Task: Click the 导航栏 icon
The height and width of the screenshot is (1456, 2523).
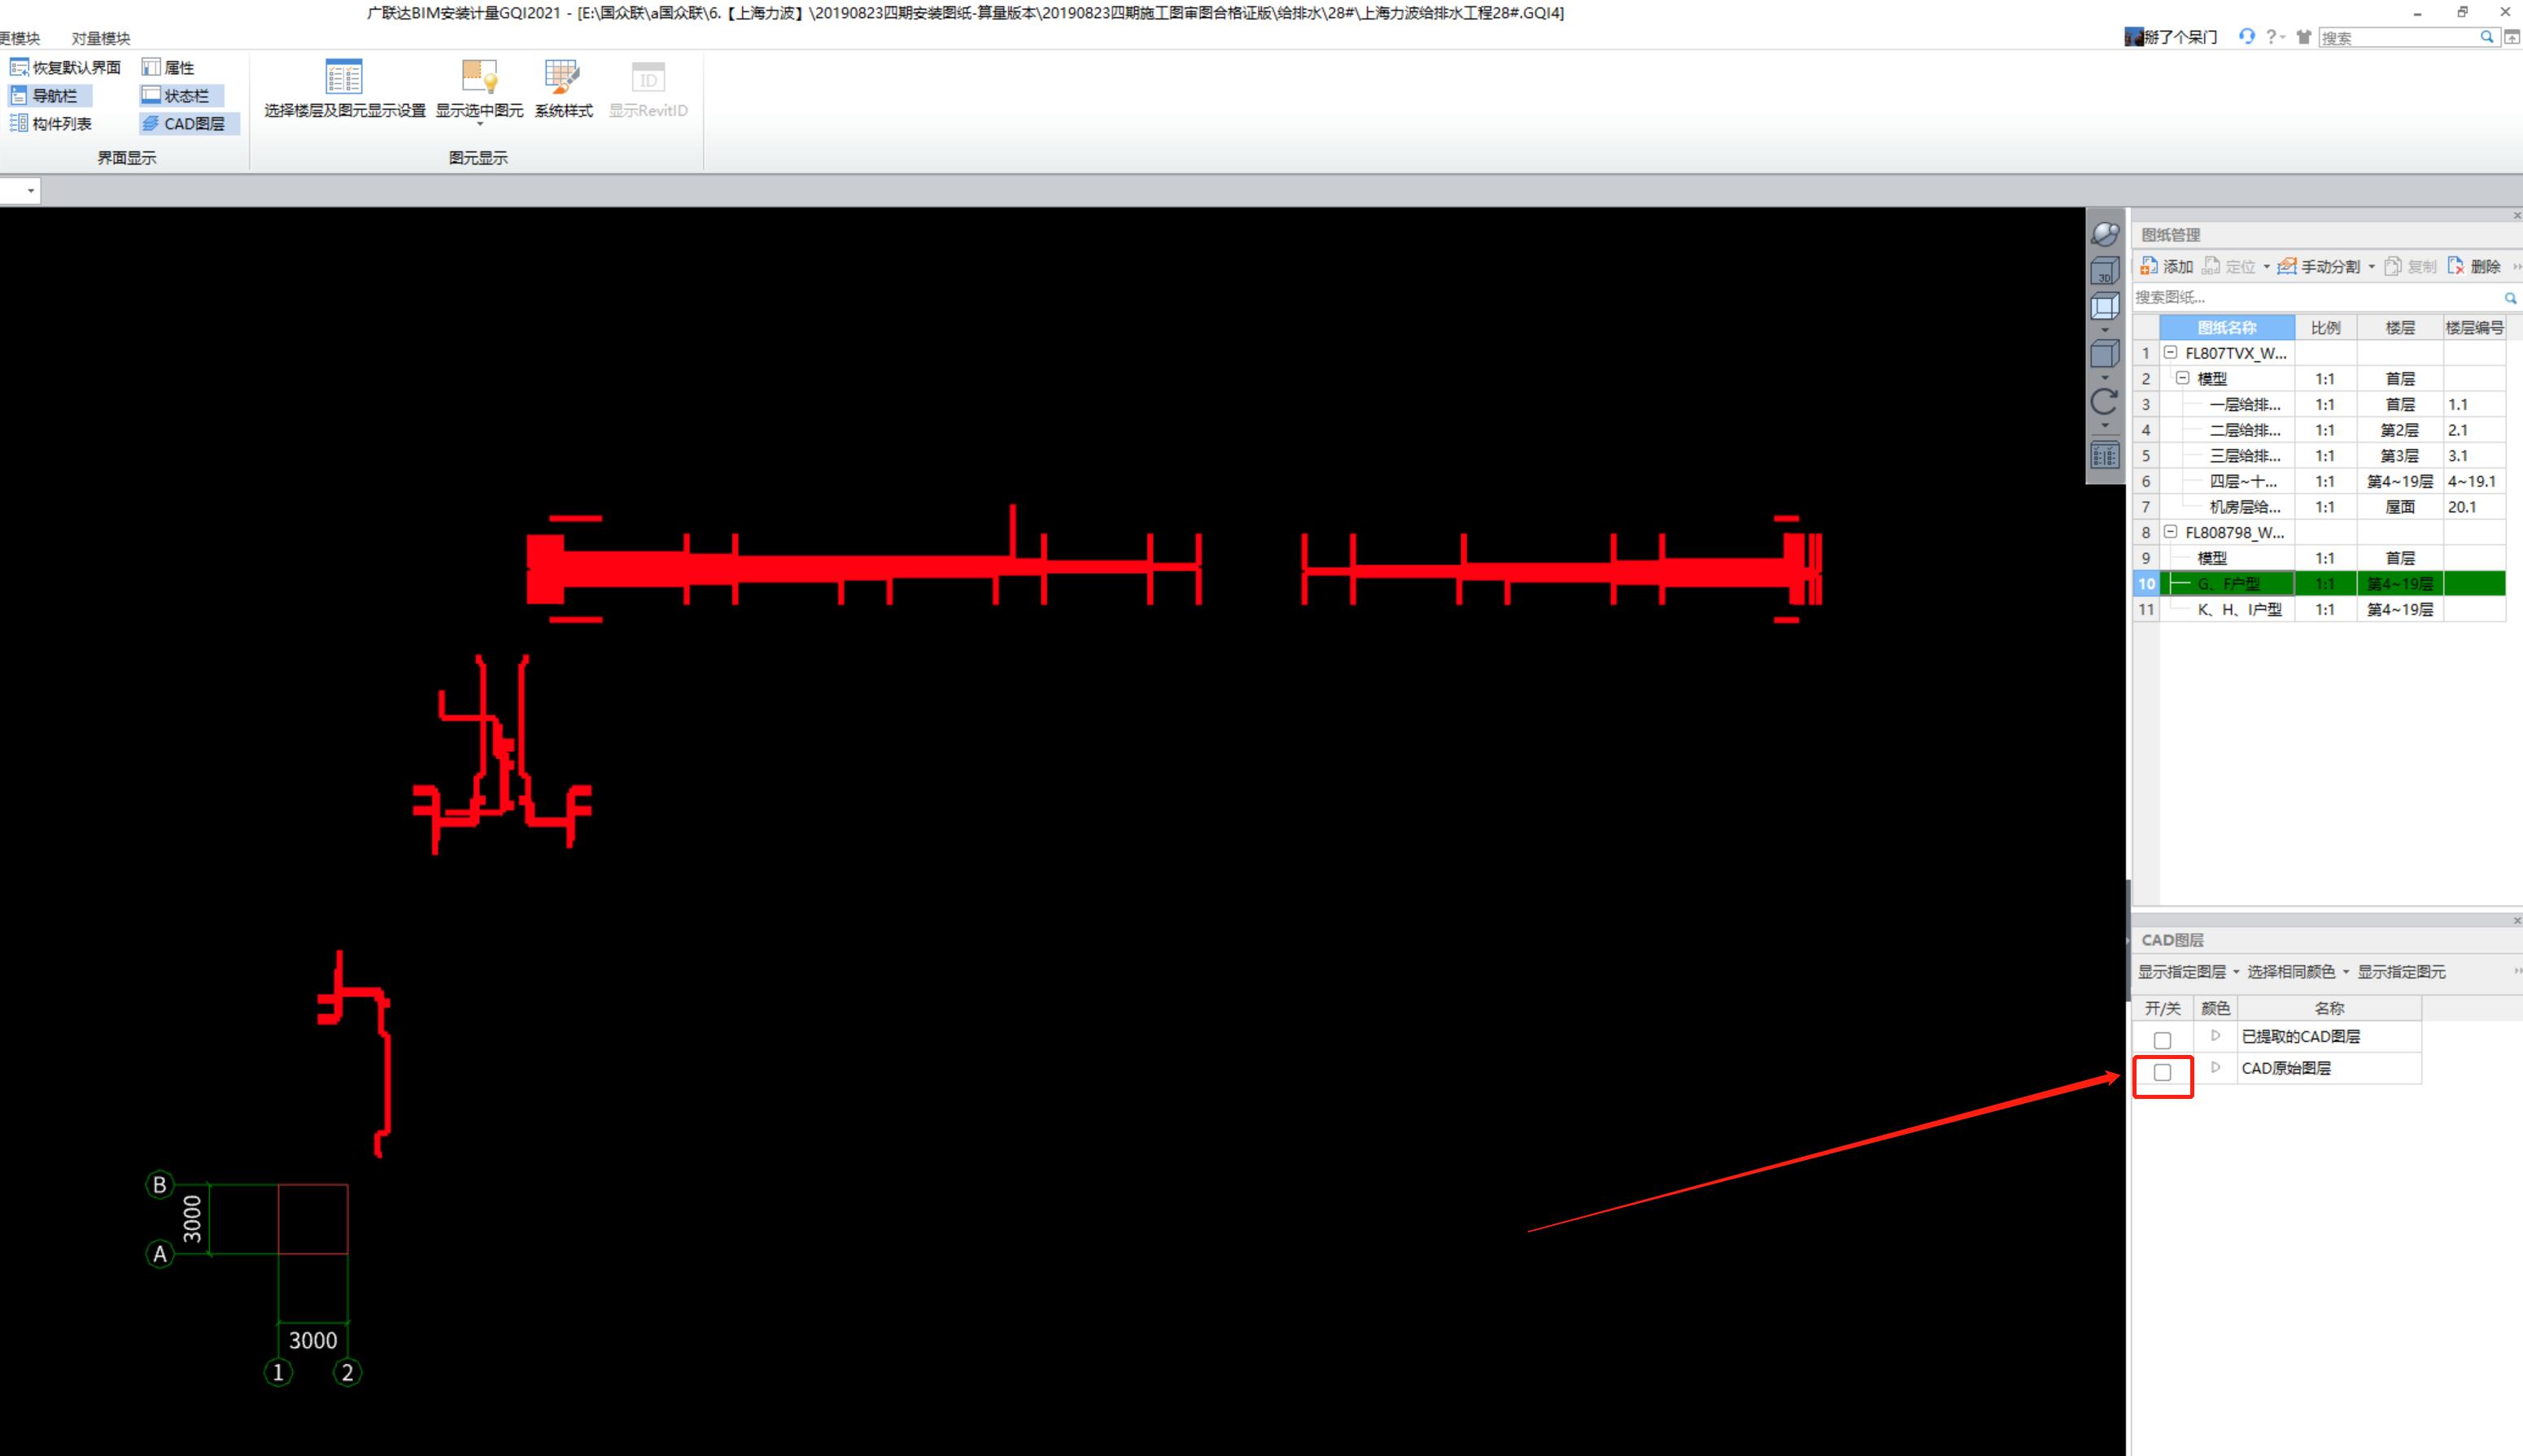Action: point(47,94)
